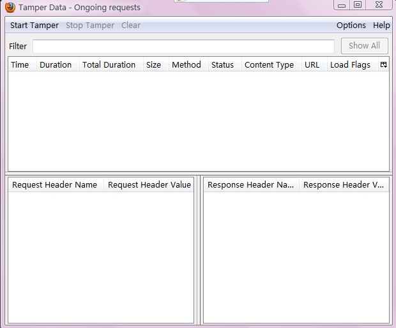This screenshot has width=396, height=328.
Task: Click the Show All button
Action: pos(365,46)
